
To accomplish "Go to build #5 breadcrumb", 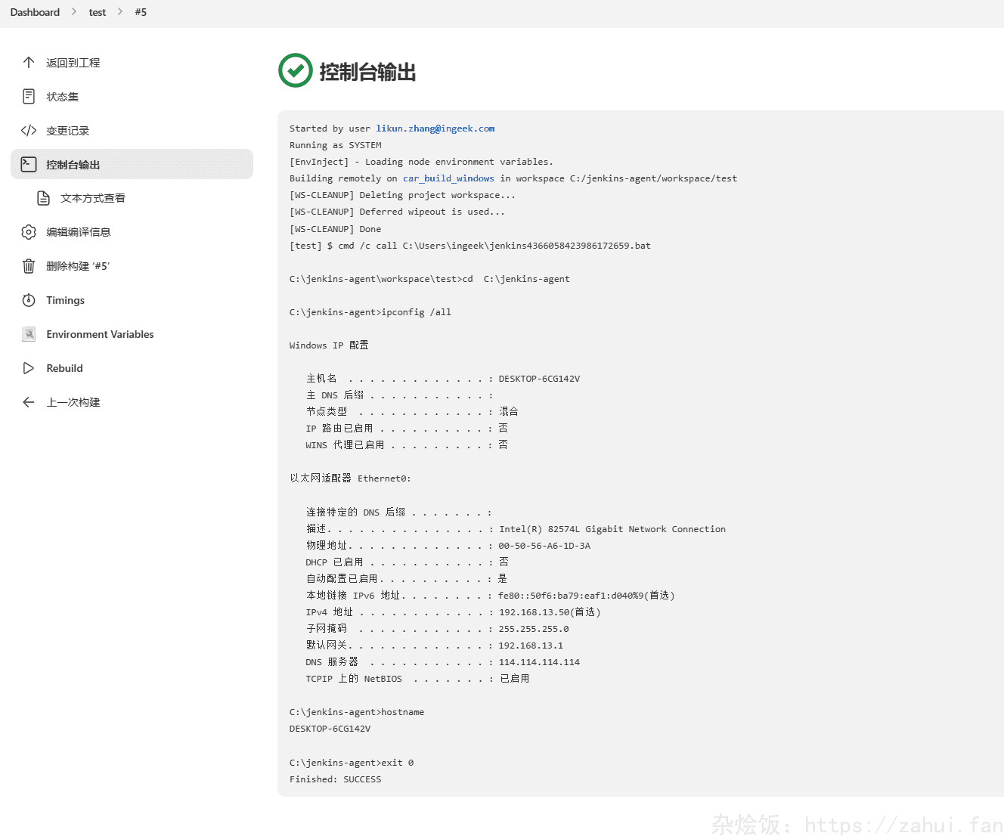I will 141,12.
